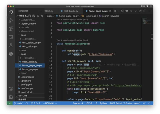Open home_page.py in the file tree
160x114 pixels.
[30, 69]
